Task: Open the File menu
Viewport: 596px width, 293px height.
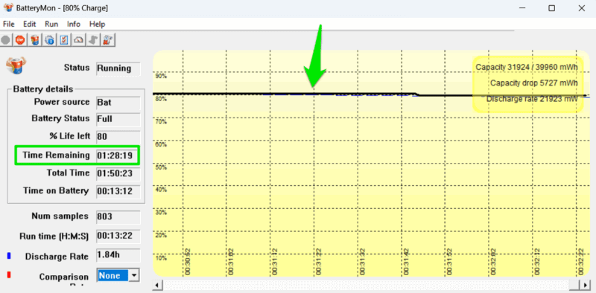Action: pyautogui.click(x=8, y=24)
